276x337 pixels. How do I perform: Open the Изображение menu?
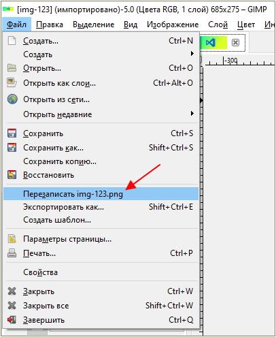pyautogui.click(x=173, y=25)
